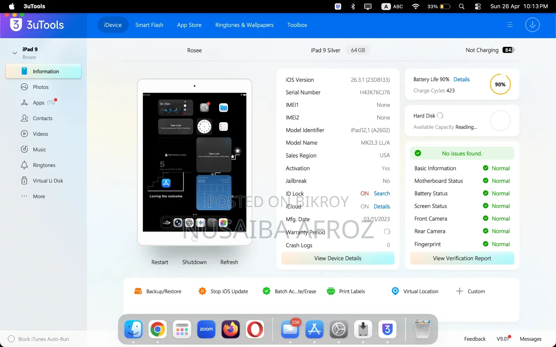Click the Print Labels printer icon
The image size is (556, 347).
pyautogui.click(x=331, y=291)
